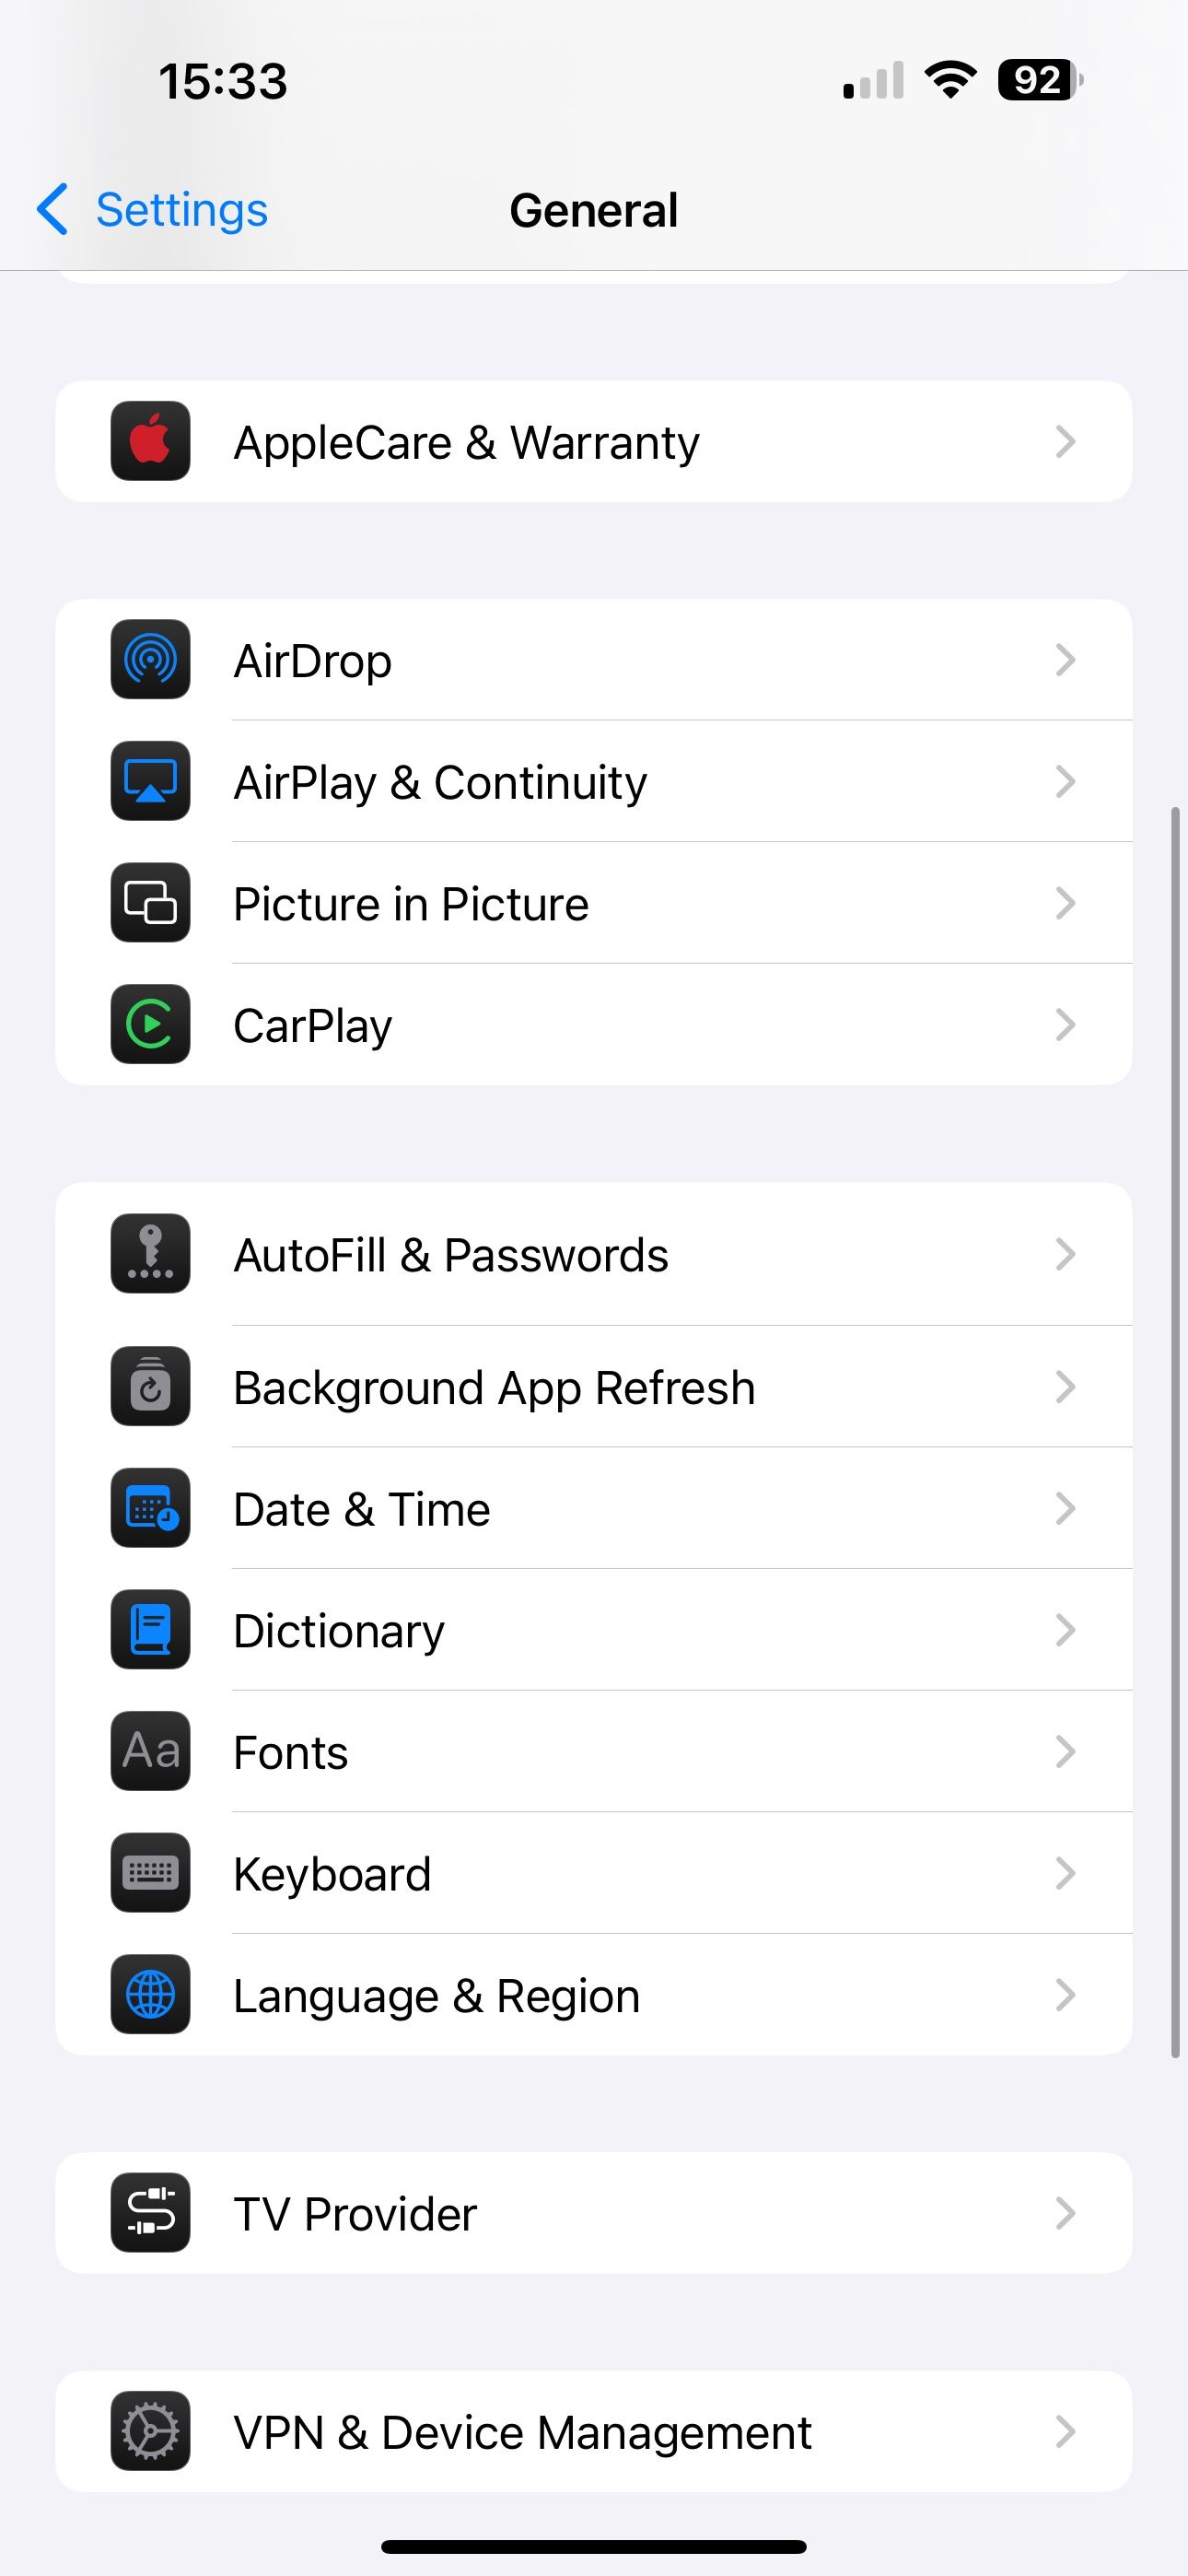Screen dimensions: 1188x2576
Task: Go back to Settings
Action: point(152,210)
